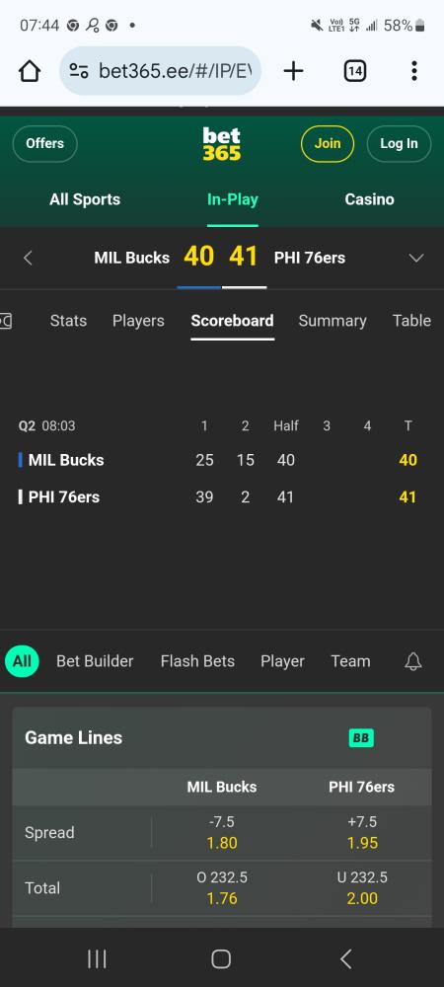Open the site info icon in address bar

pos(79,71)
